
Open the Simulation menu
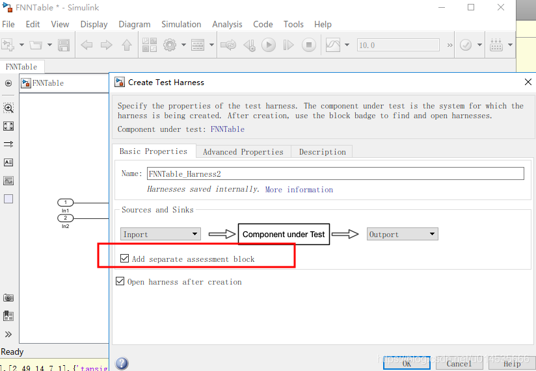[181, 24]
